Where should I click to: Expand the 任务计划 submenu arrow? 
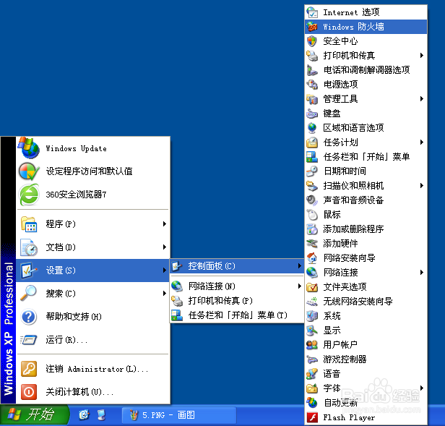pyautogui.click(x=422, y=142)
